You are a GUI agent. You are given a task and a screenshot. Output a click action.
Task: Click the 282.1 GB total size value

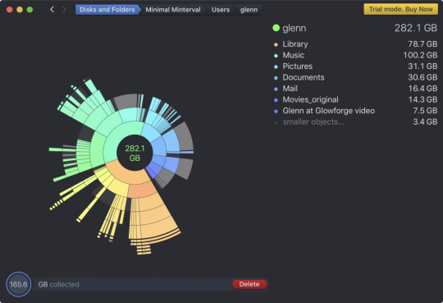point(416,28)
